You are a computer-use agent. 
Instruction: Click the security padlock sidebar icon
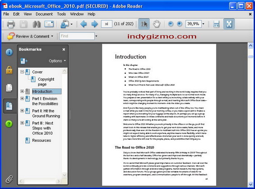coord(9,70)
